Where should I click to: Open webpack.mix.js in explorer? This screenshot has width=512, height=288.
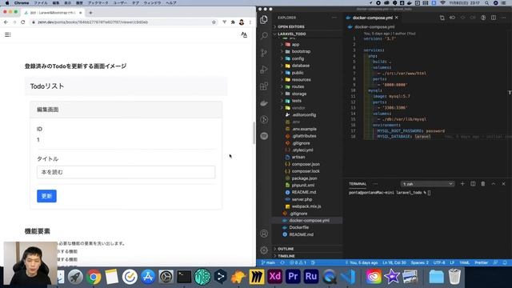(306, 206)
